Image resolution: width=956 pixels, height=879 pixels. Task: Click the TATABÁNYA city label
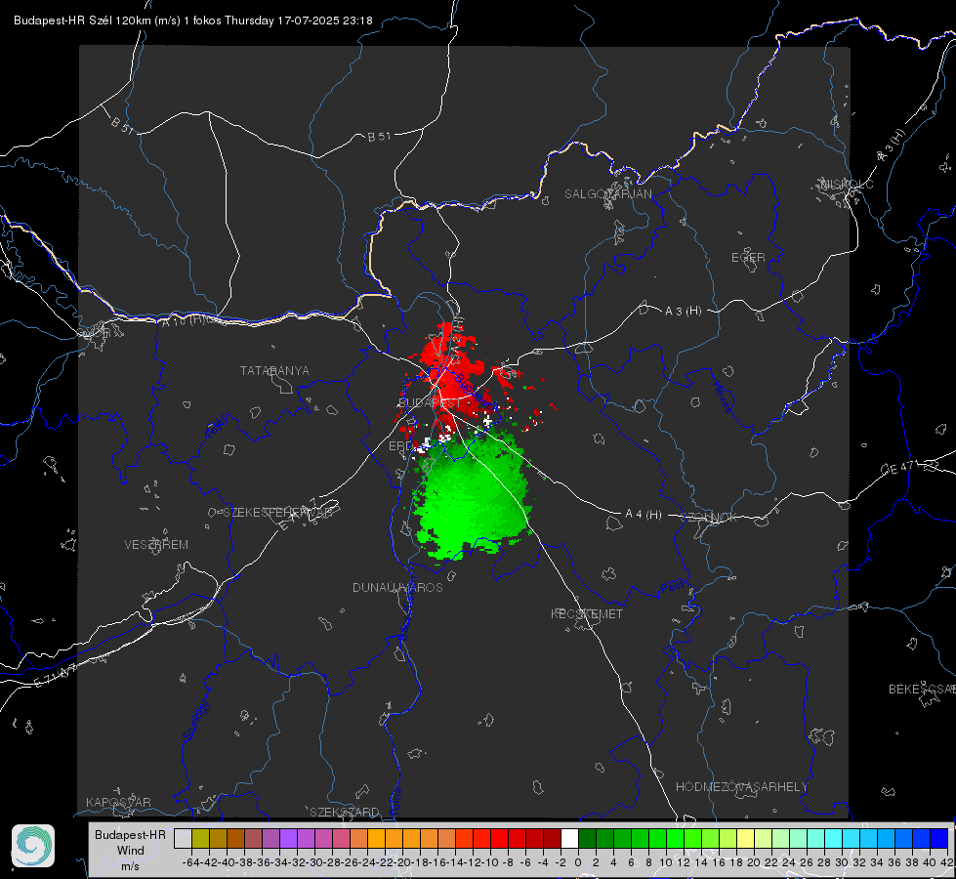274,371
